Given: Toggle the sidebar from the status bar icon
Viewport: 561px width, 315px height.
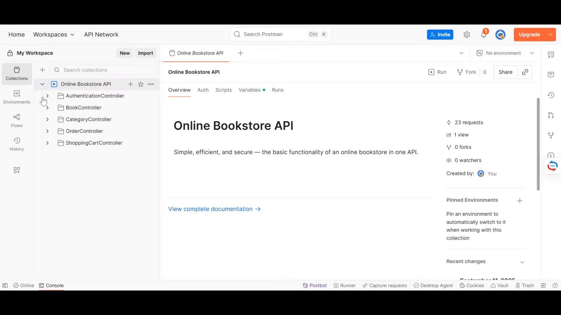Looking at the screenshot, I should [x=5, y=286].
